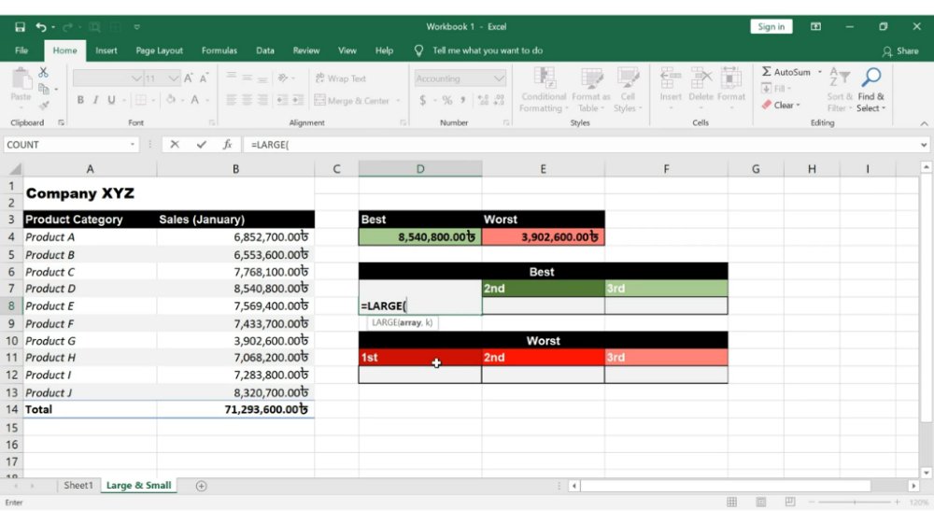The height and width of the screenshot is (525, 934).
Task: Click the Comma Style icon
Action: click(462, 100)
